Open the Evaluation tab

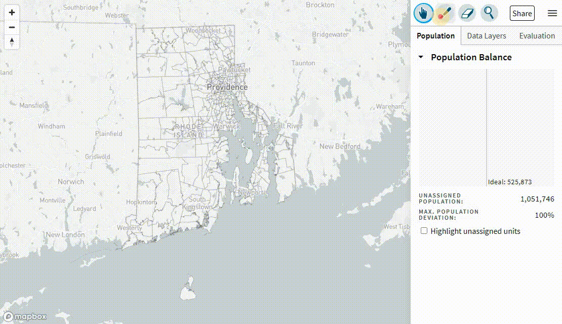coord(537,35)
